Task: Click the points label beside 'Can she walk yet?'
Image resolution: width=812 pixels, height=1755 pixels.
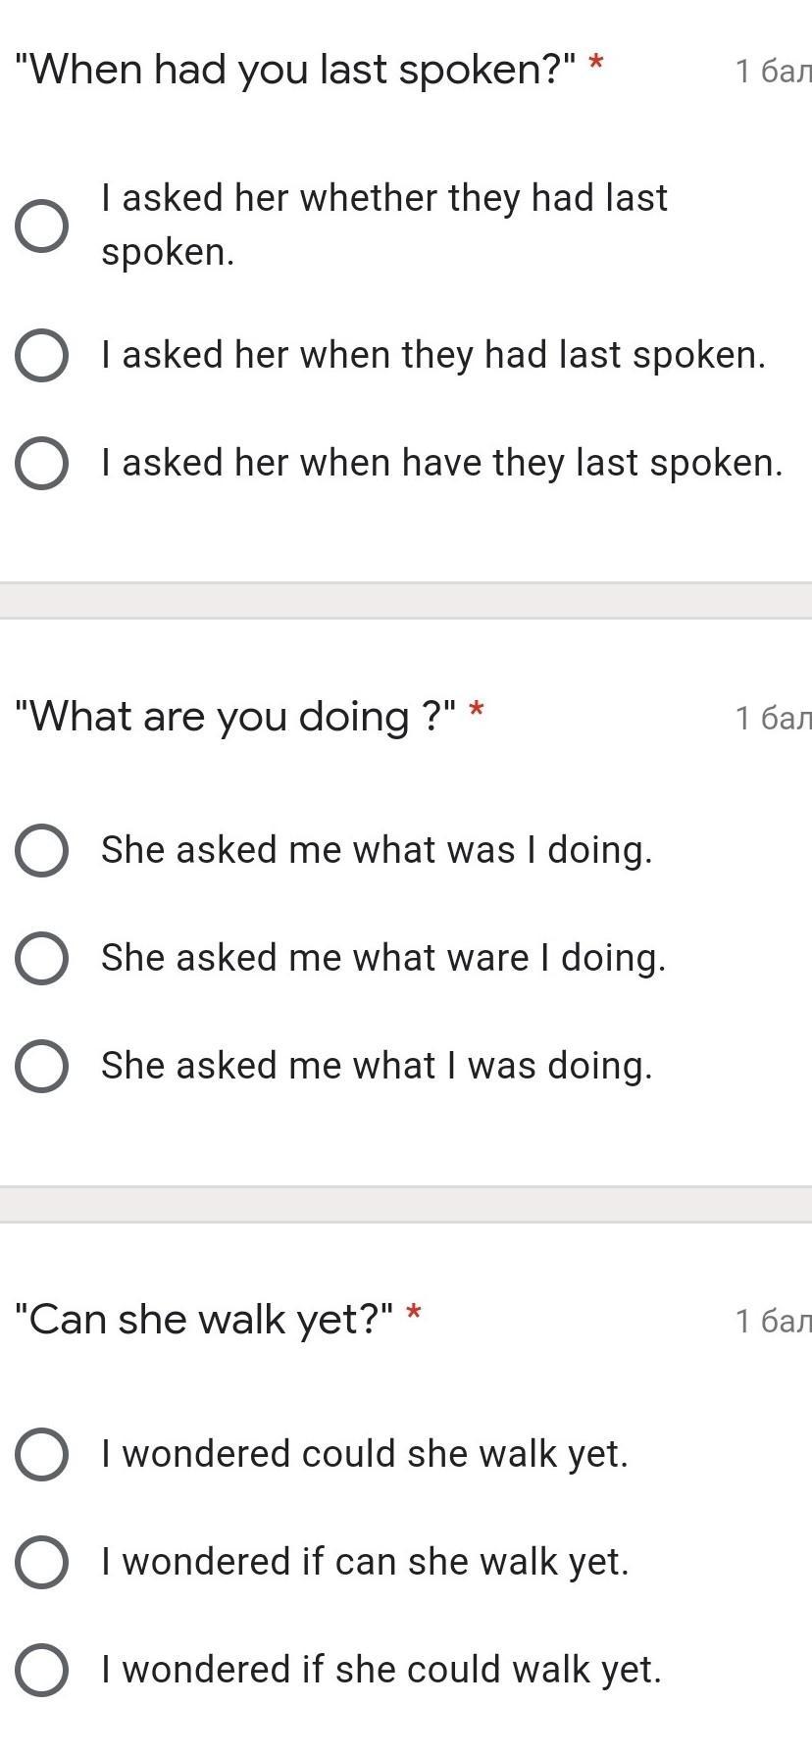Action: pyautogui.click(x=773, y=1322)
